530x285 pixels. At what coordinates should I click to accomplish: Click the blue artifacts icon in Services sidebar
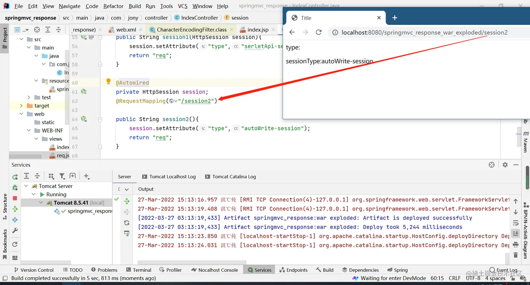click(15, 220)
